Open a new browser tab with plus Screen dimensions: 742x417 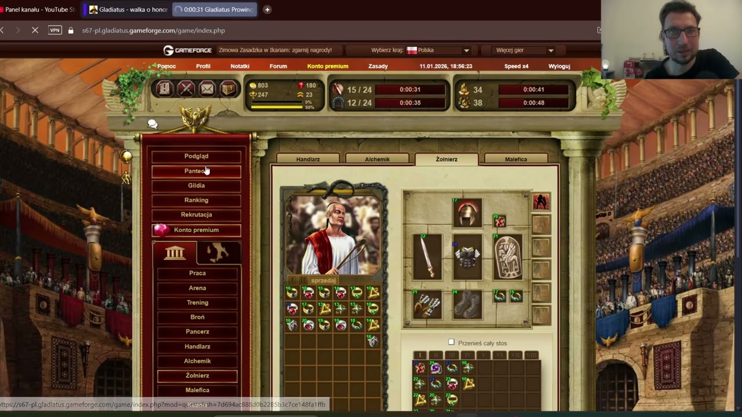coord(267,9)
